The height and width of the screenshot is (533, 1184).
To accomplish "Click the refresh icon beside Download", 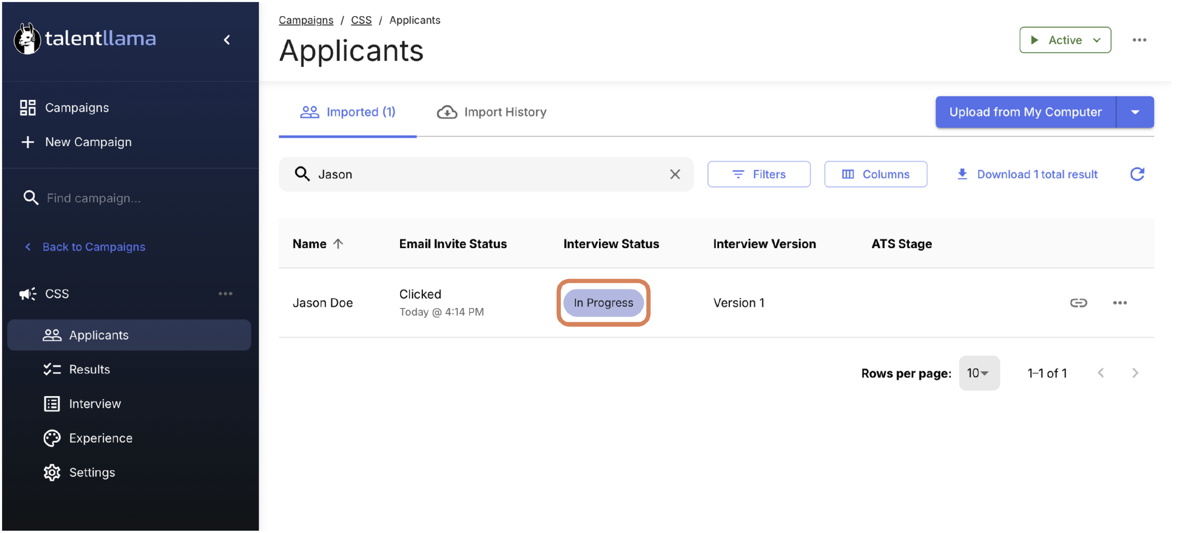I will tap(1136, 174).
